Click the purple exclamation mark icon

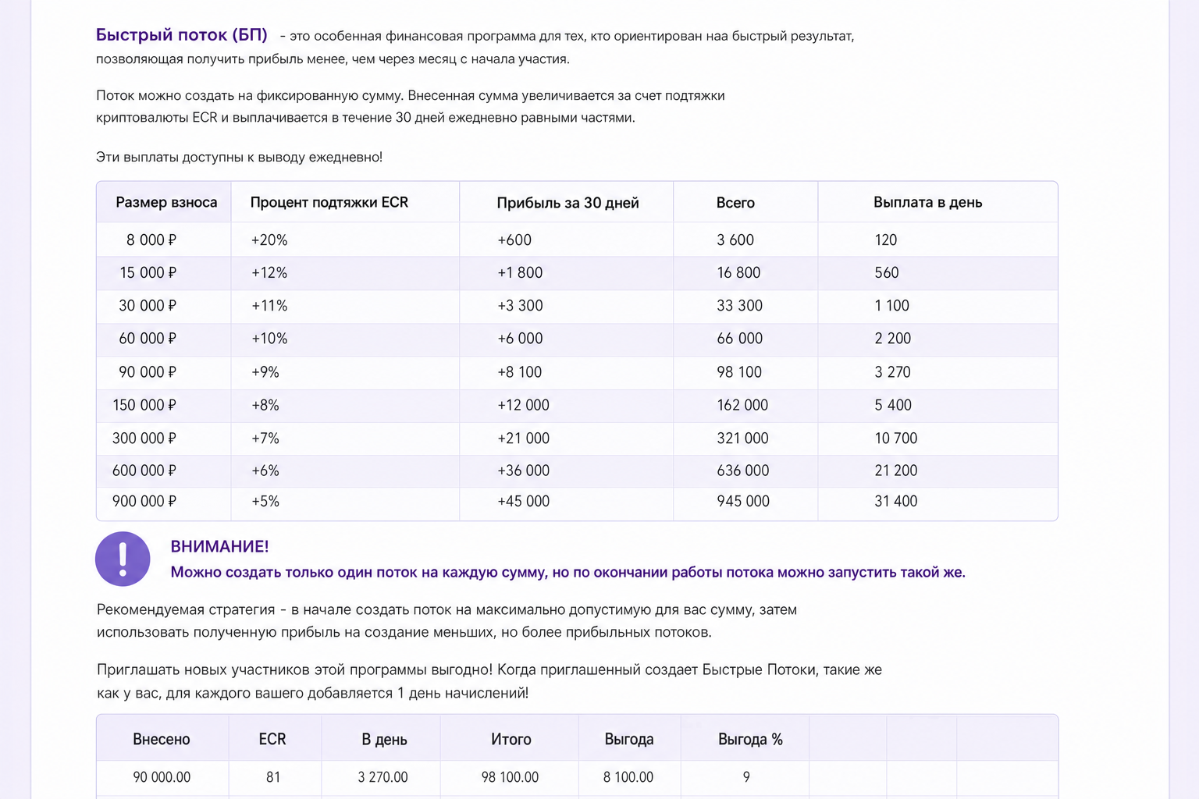(x=123, y=559)
